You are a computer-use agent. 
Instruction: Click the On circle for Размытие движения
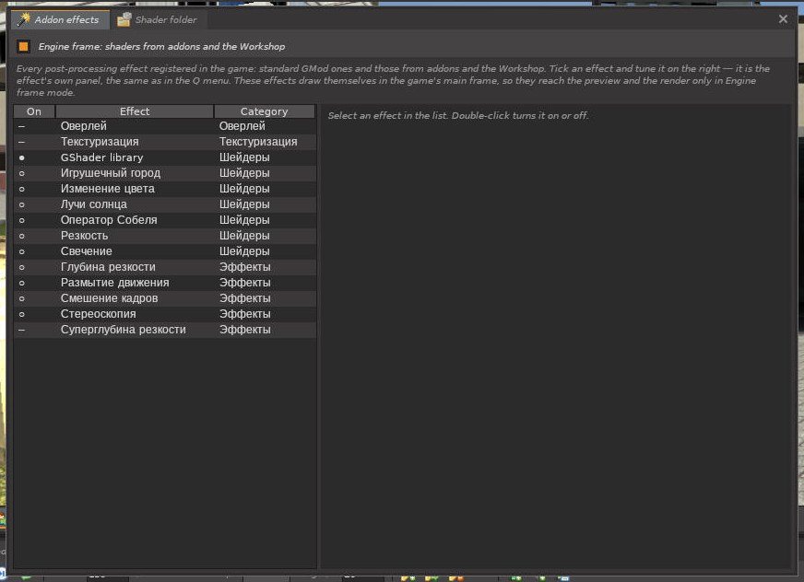click(21, 283)
